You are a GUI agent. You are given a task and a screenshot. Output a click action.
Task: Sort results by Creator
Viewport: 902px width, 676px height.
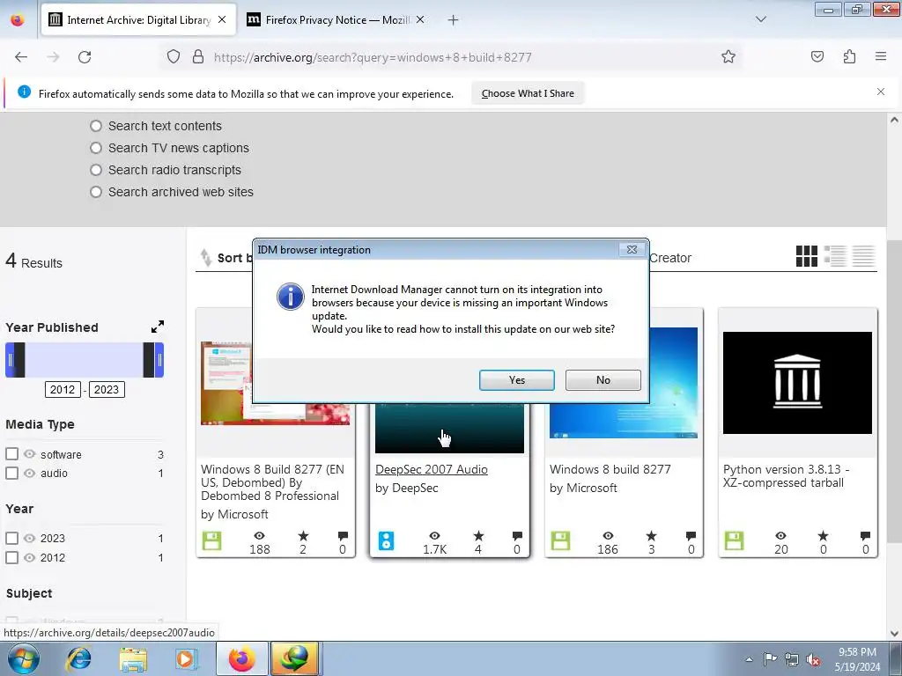coord(670,258)
